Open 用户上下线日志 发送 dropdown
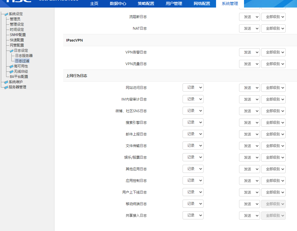This screenshot has width=297, height=231. pos(249,192)
